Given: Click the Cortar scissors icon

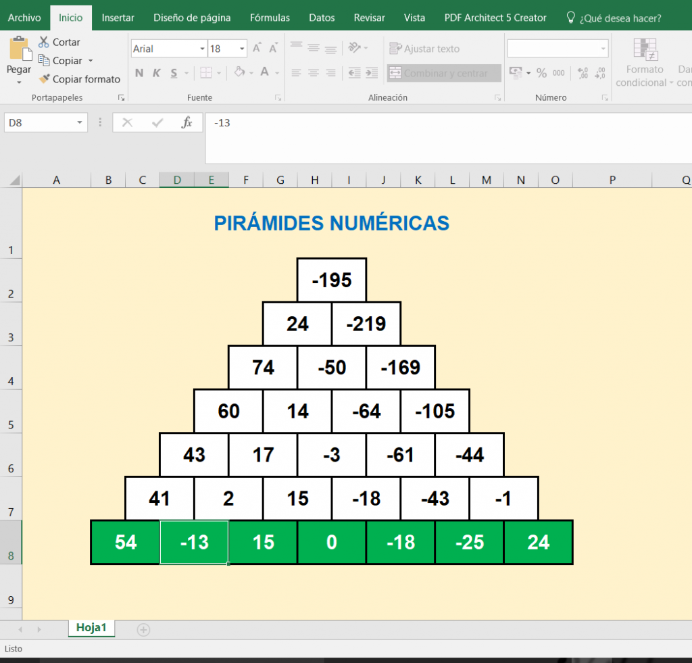Looking at the screenshot, I should tap(45, 41).
